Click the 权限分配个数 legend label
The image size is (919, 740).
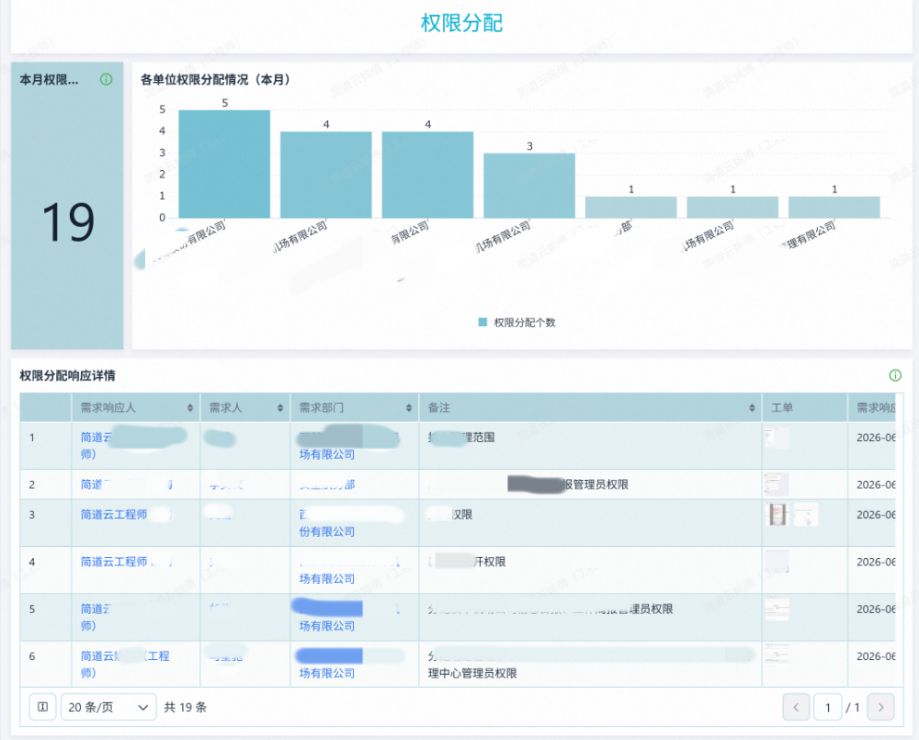(525, 323)
